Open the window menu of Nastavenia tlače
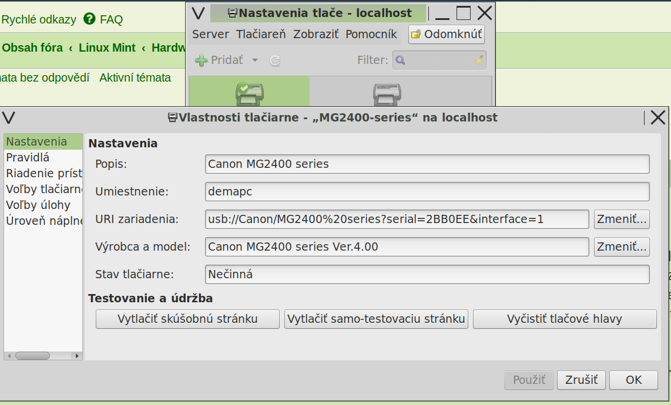Screen dimensions: 671x405 click(x=199, y=13)
